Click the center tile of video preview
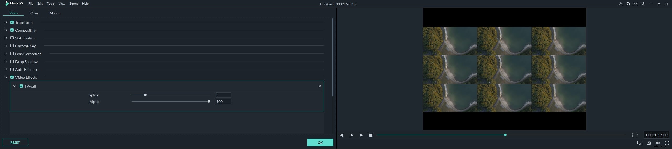672x149 pixels. coord(504,70)
